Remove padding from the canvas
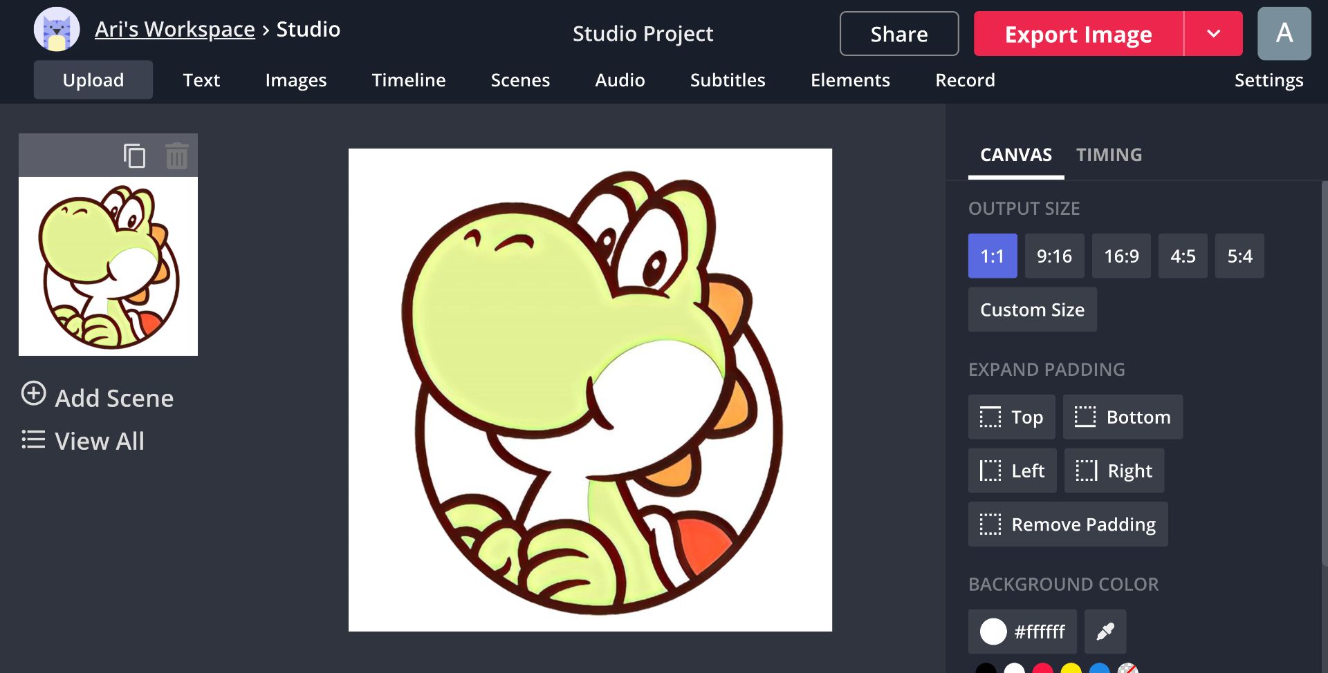 [x=1067, y=524]
